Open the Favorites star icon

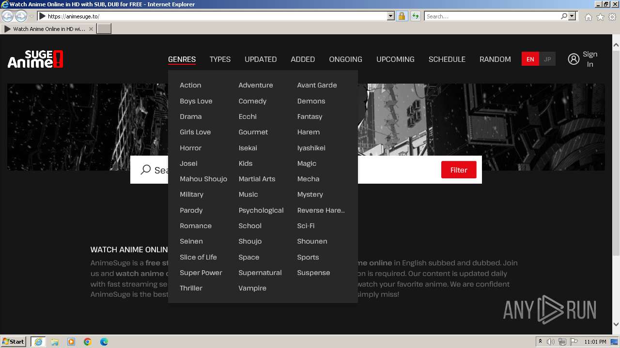tap(600, 17)
